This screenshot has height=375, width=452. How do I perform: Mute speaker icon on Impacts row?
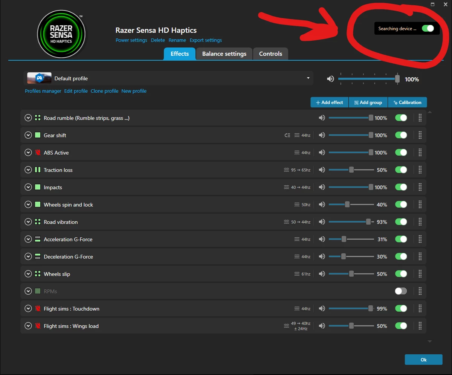coord(322,187)
